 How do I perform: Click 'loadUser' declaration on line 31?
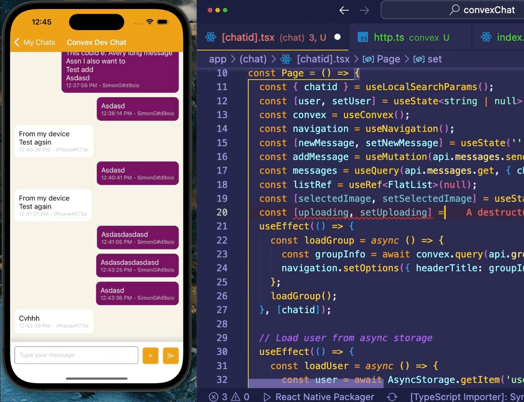click(326, 366)
